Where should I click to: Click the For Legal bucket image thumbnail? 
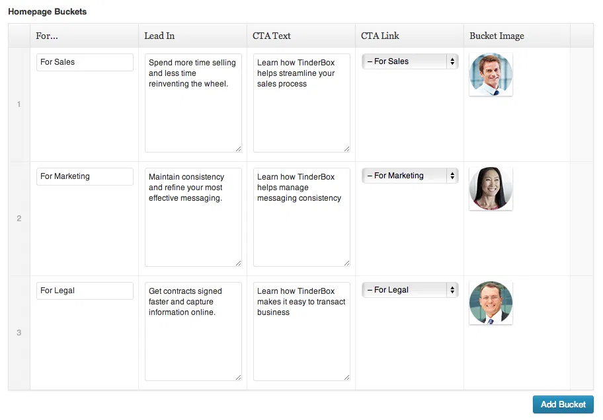[491, 303]
